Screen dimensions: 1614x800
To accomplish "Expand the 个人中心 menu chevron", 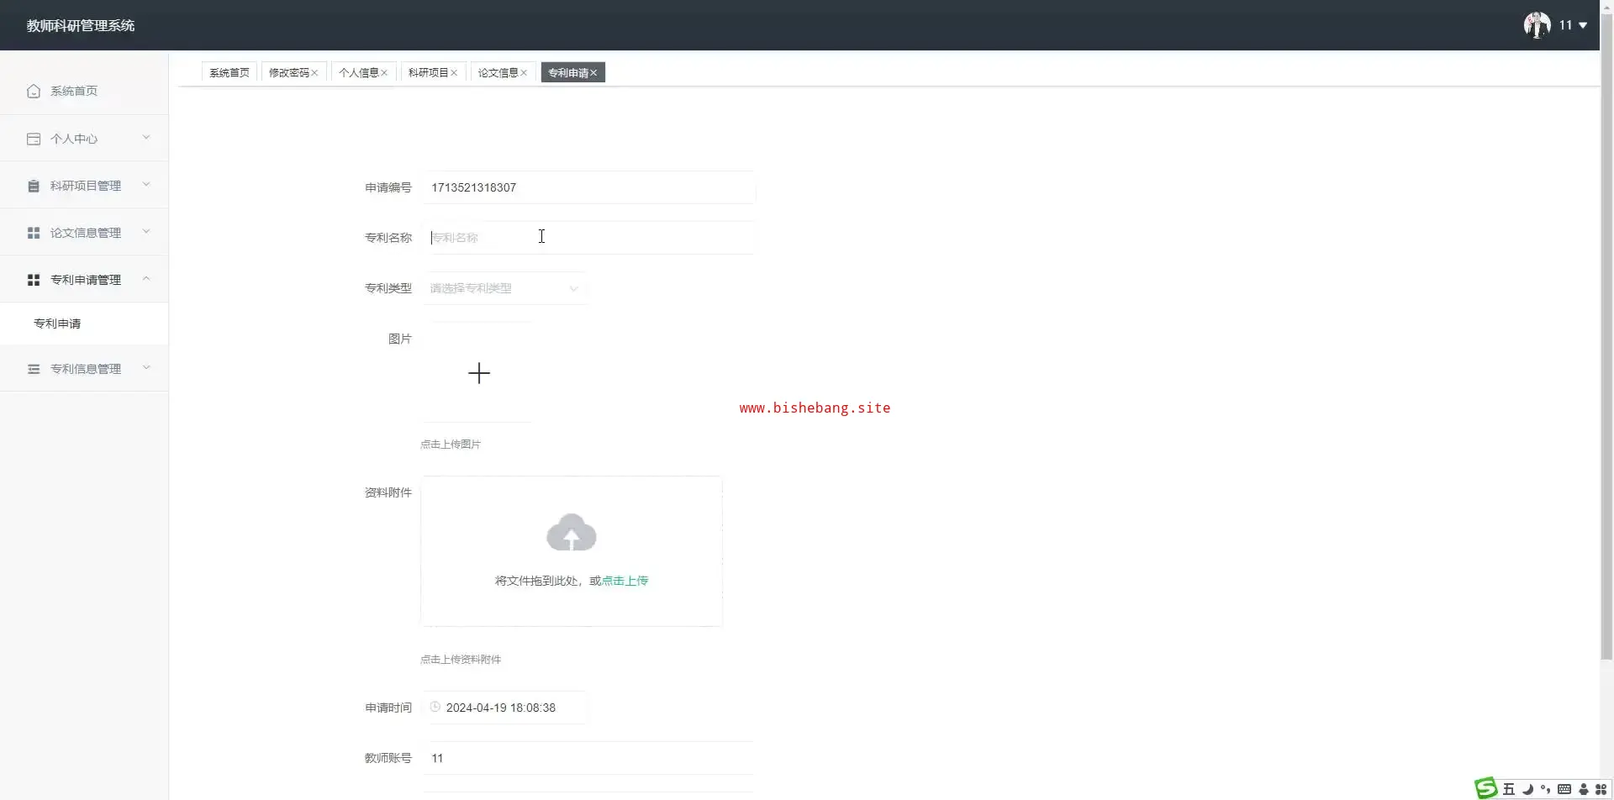I will tap(146, 138).
